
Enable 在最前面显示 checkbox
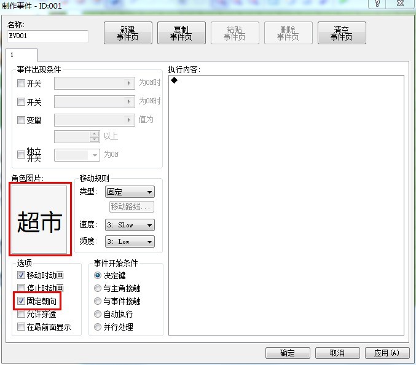pyautogui.click(x=21, y=326)
